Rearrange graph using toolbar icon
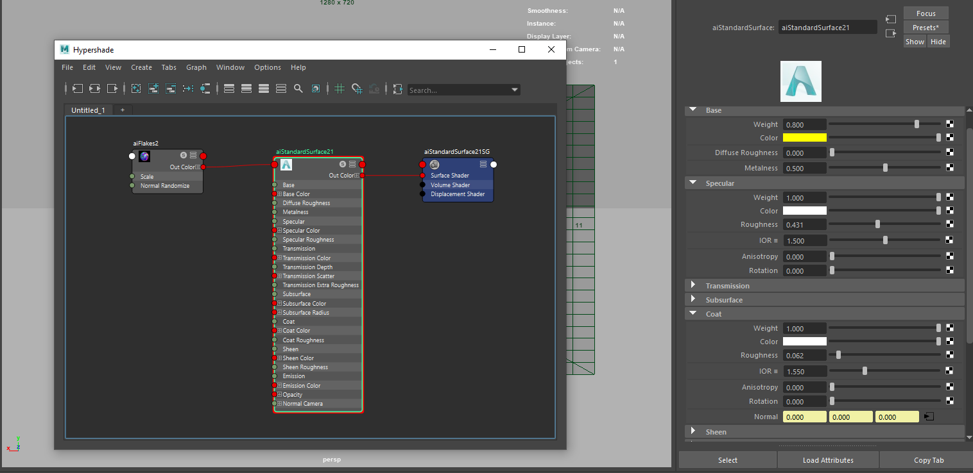This screenshot has width=973, height=473. click(x=188, y=88)
